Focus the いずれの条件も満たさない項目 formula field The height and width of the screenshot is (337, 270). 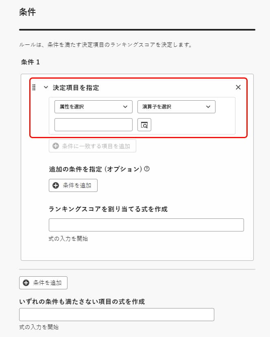pyautogui.click(x=116, y=315)
